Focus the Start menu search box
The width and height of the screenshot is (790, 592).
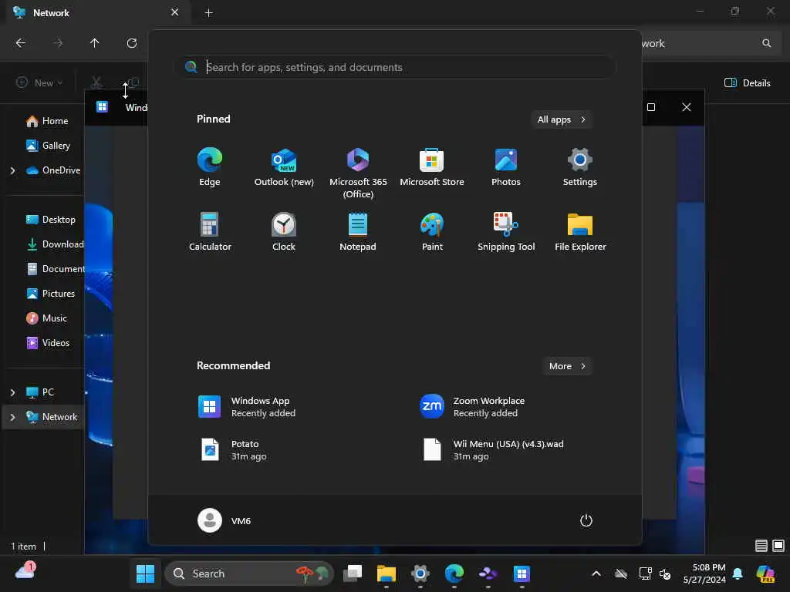click(x=396, y=67)
